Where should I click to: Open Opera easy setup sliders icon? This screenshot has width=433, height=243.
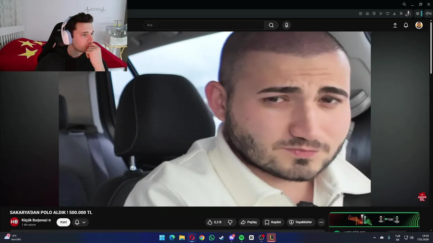401,13
